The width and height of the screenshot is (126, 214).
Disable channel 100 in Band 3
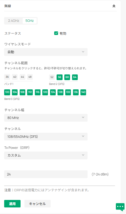(x=7, y=92)
